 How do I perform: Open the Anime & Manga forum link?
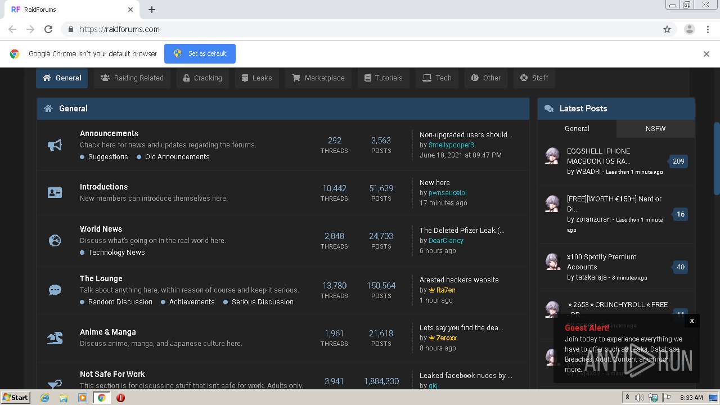pyautogui.click(x=108, y=332)
